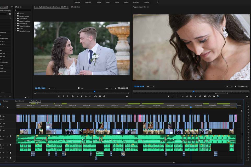Play the sequence in the Program monitor
This screenshot has height=167, width=251.
coord(191,96)
